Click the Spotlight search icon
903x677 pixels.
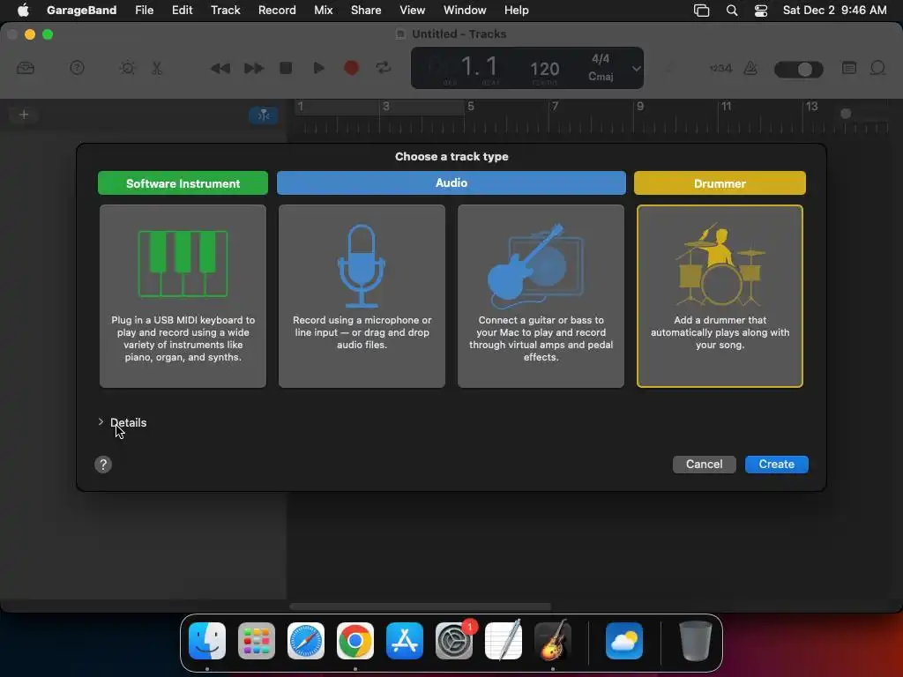(x=731, y=11)
